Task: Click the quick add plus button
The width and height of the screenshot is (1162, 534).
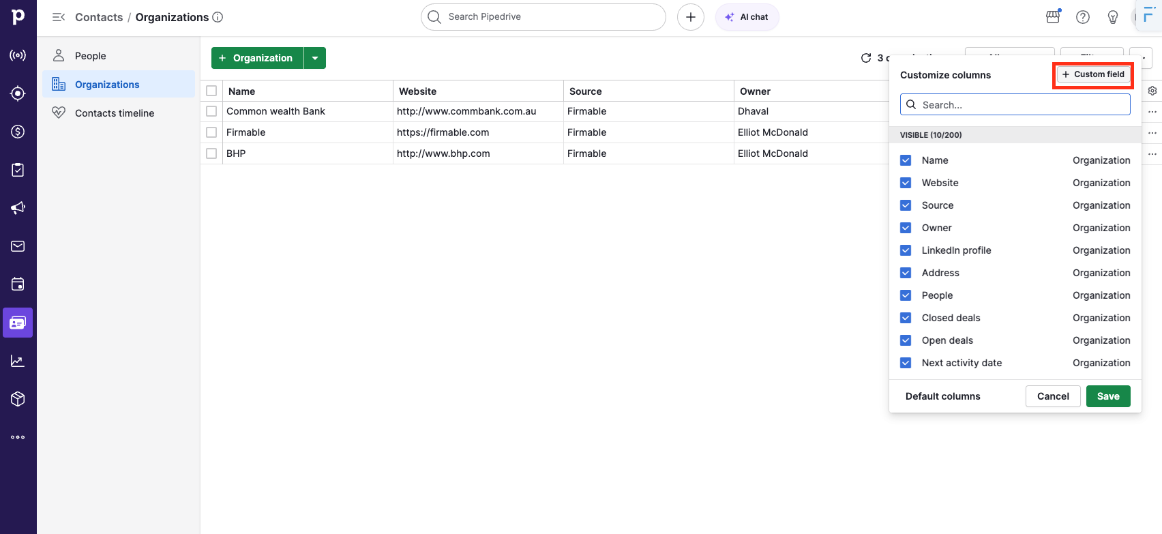Action: [x=691, y=17]
